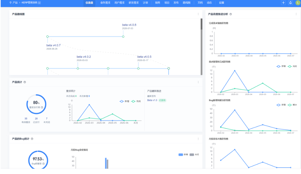Toggle 关闭 legend in 月度Bug变化情况 chart
The height and width of the screenshot is (174, 301).
pyautogui.click(x=194, y=155)
